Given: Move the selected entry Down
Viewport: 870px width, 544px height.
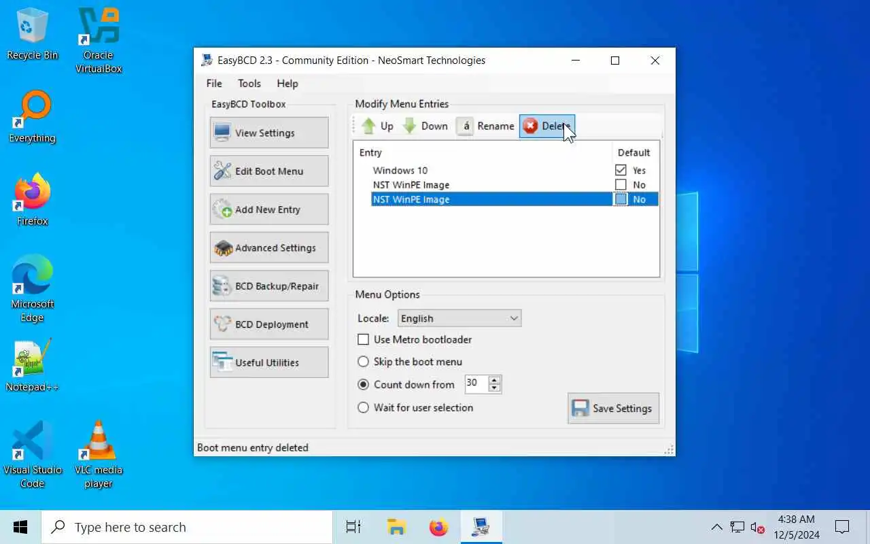Looking at the screenshot, I should (x=425, y=126).
